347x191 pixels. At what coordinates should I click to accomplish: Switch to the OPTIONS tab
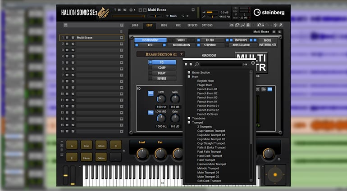pyautogui.click(x=207, y=26)
